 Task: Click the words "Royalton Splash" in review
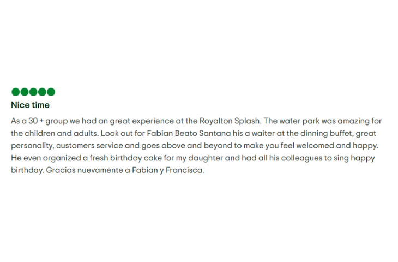click(x=230, y=121)
